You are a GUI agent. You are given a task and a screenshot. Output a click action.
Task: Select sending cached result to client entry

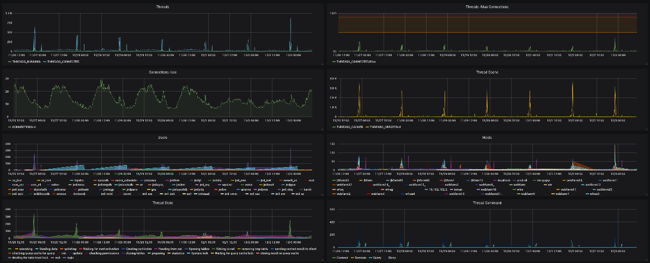[295, 249]
